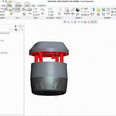Click the model tree search field
Image resolution: width=116 pixels, height=116 pixels.
6,30
